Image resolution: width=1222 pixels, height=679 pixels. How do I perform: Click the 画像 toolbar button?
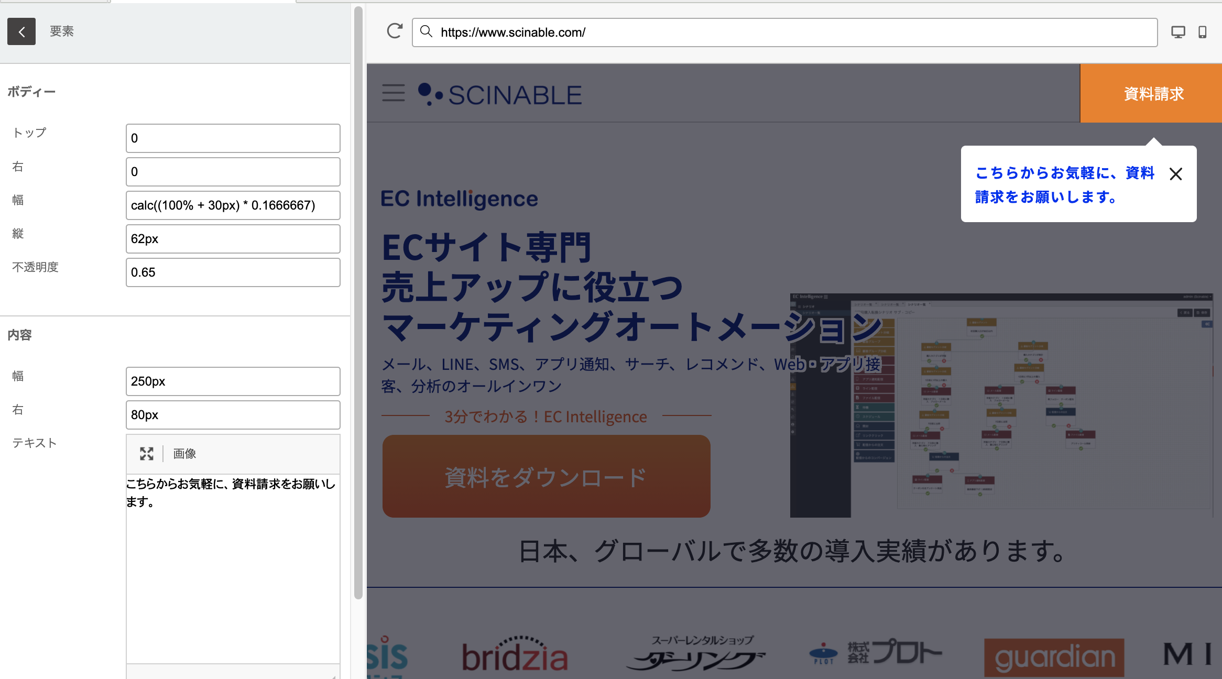click(184, 454)
